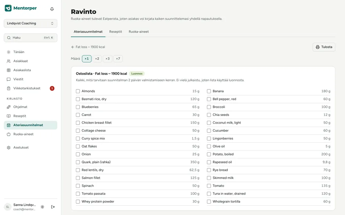
Task: Go back to Fat loss – 1900 kcal
Action: coord(88,47)
